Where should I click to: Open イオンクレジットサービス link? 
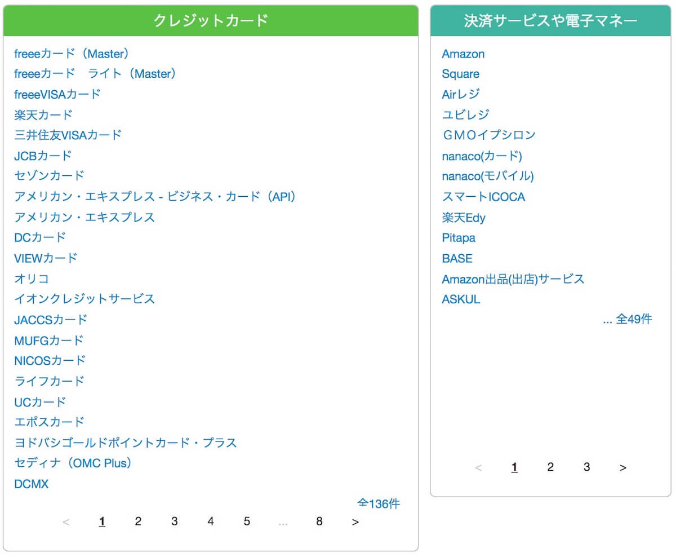(x=84, y=299)
